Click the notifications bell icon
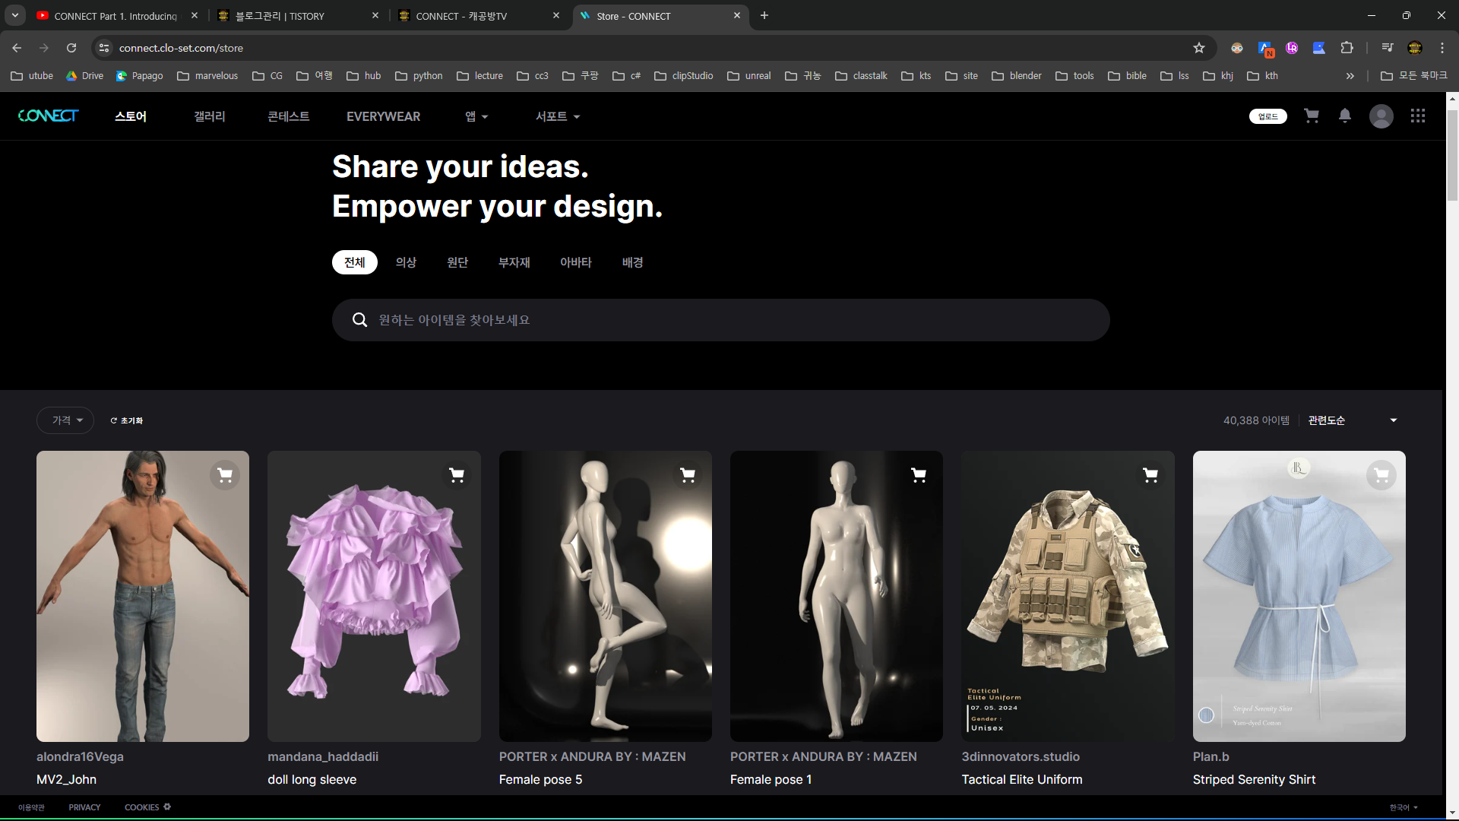The image size is (1459, 821). (1345, 116)
